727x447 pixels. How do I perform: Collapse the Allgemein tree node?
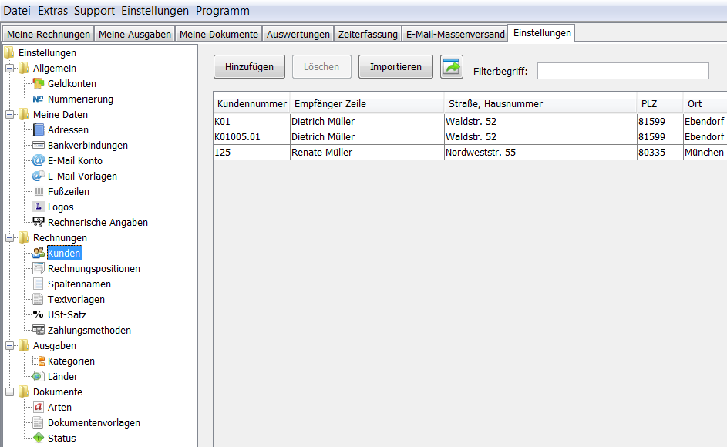coord(10,69)
